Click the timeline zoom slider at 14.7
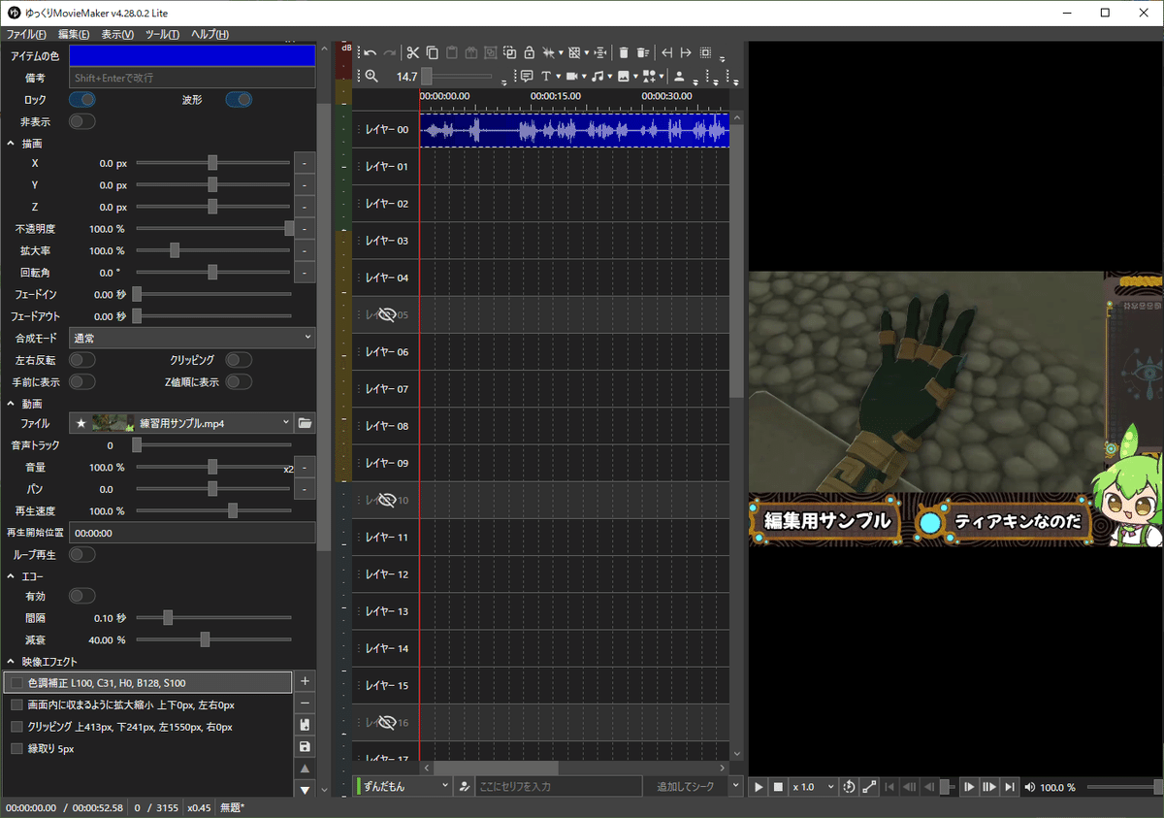 point(458,77)
